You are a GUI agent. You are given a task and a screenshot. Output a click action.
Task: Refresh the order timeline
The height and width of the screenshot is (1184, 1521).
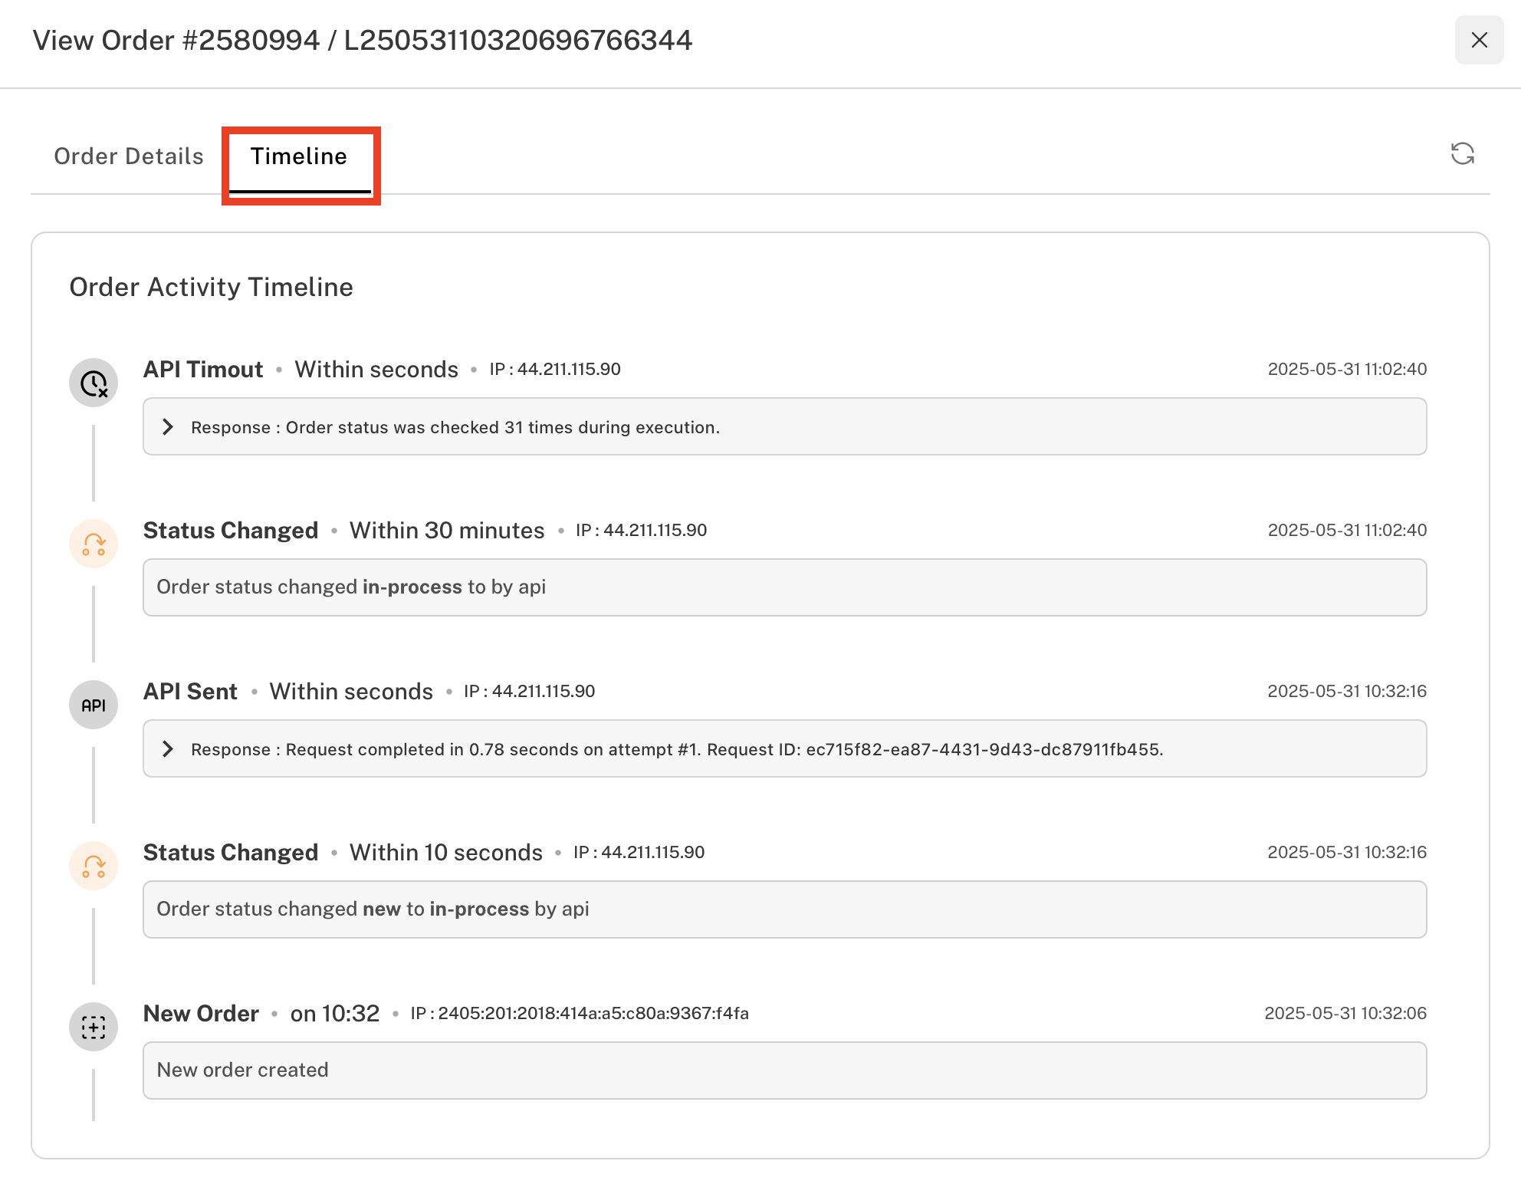[x=1462, y=153]
